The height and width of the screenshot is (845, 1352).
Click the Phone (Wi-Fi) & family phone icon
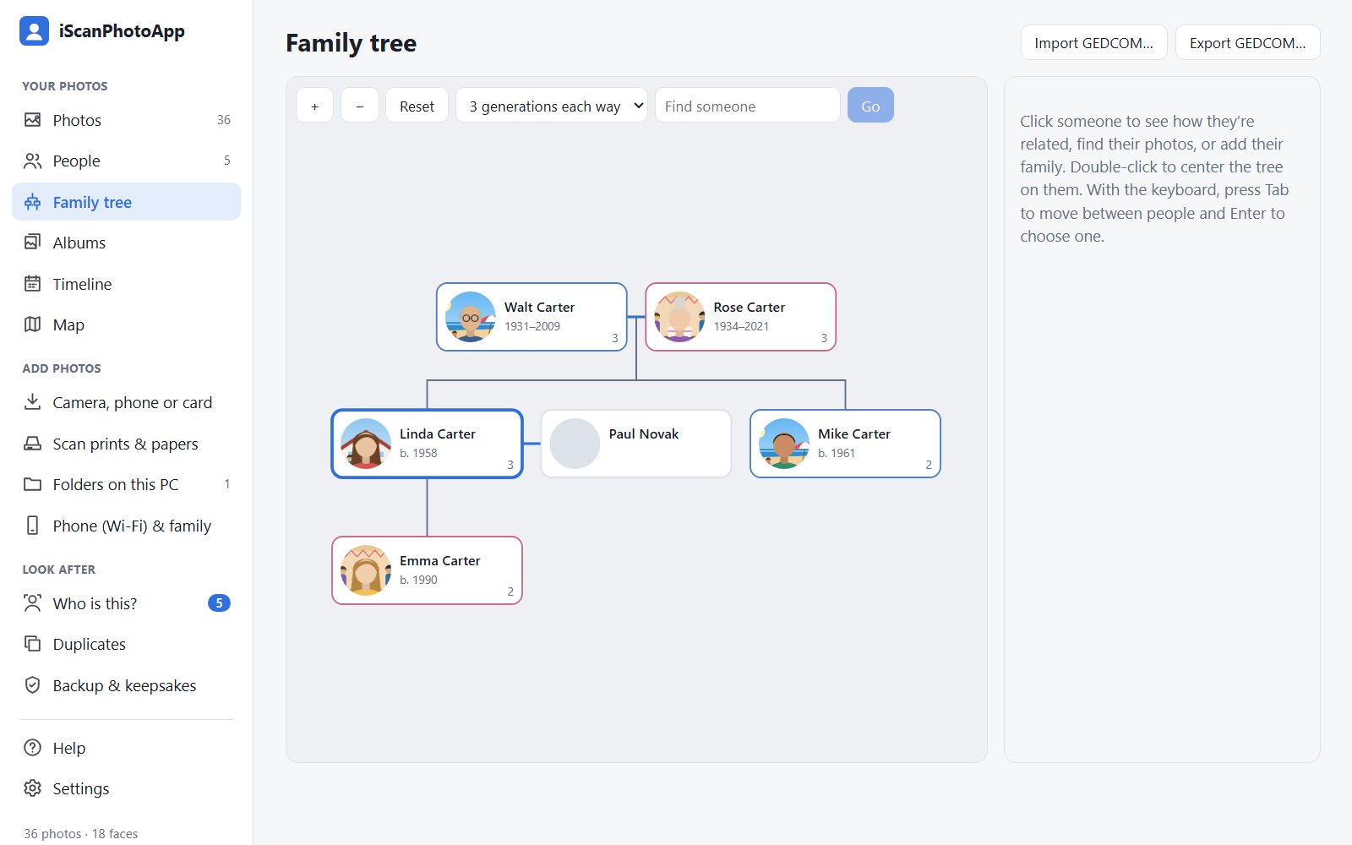click(32, 526)
